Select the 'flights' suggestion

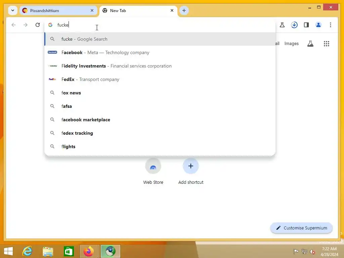tap(160, 146)
